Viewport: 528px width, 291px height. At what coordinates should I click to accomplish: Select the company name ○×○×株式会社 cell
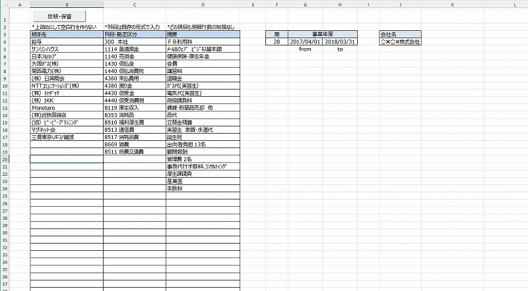(400, 41)
